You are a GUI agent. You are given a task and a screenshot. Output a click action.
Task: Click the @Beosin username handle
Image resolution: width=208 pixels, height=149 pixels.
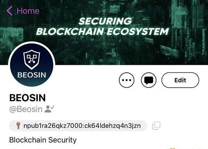click(26, 109)
